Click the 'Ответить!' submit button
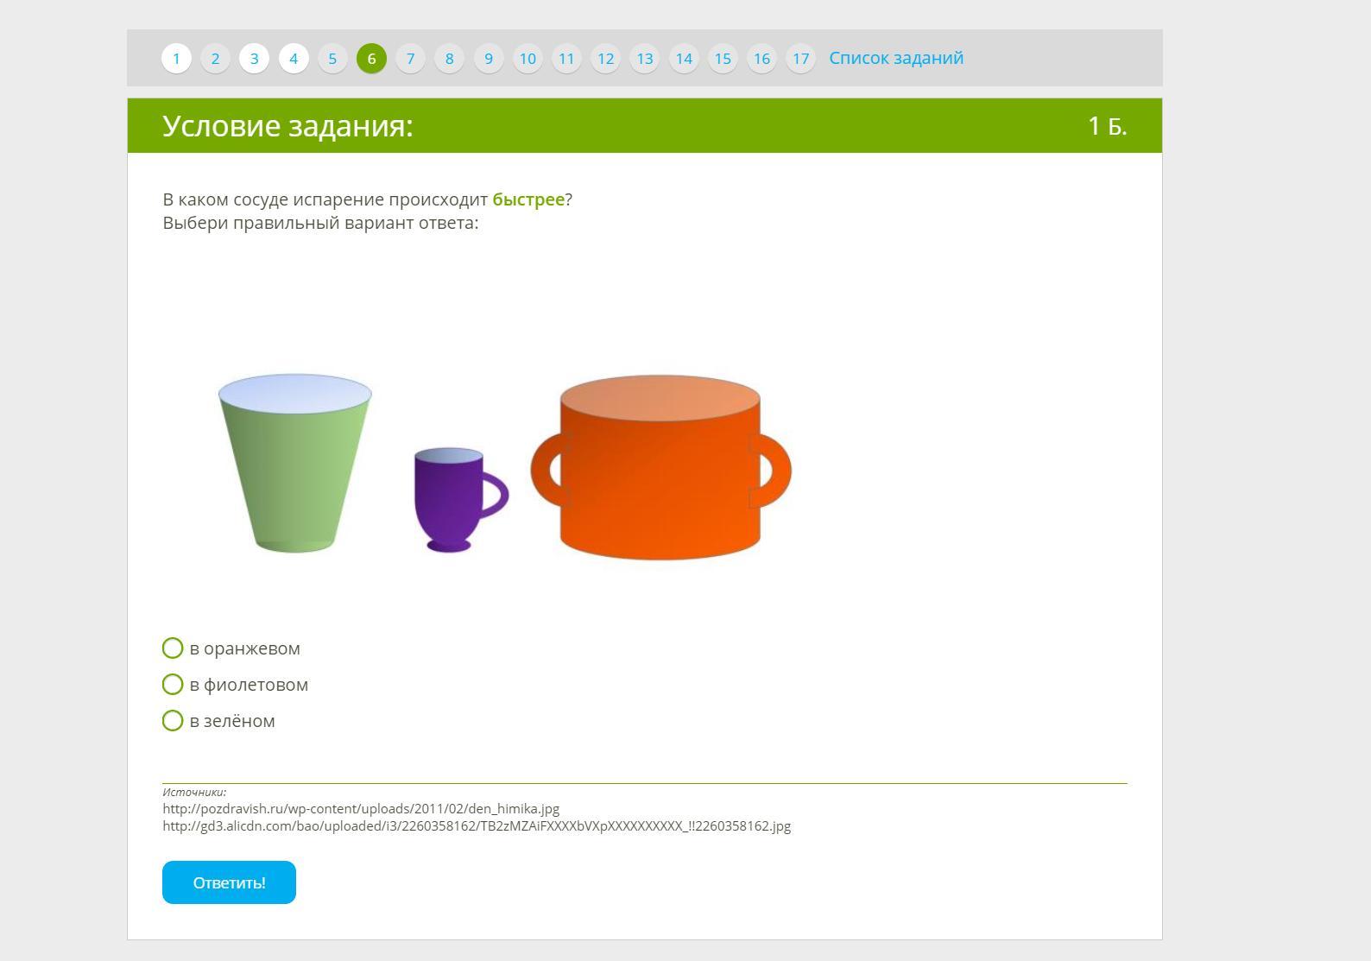The width and height of the screenshot is (1371, 961). point(229,882)
